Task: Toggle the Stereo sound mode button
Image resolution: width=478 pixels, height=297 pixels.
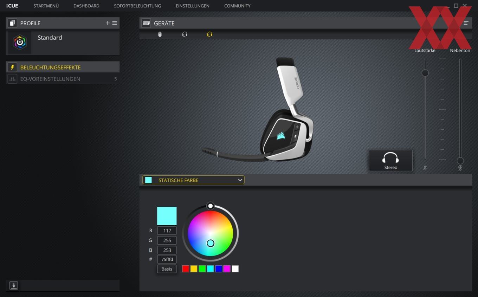Action: tap(390, 161)
